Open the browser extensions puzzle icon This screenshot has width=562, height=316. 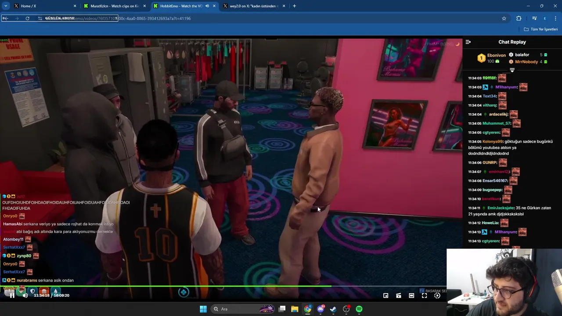tap(519, 18)
